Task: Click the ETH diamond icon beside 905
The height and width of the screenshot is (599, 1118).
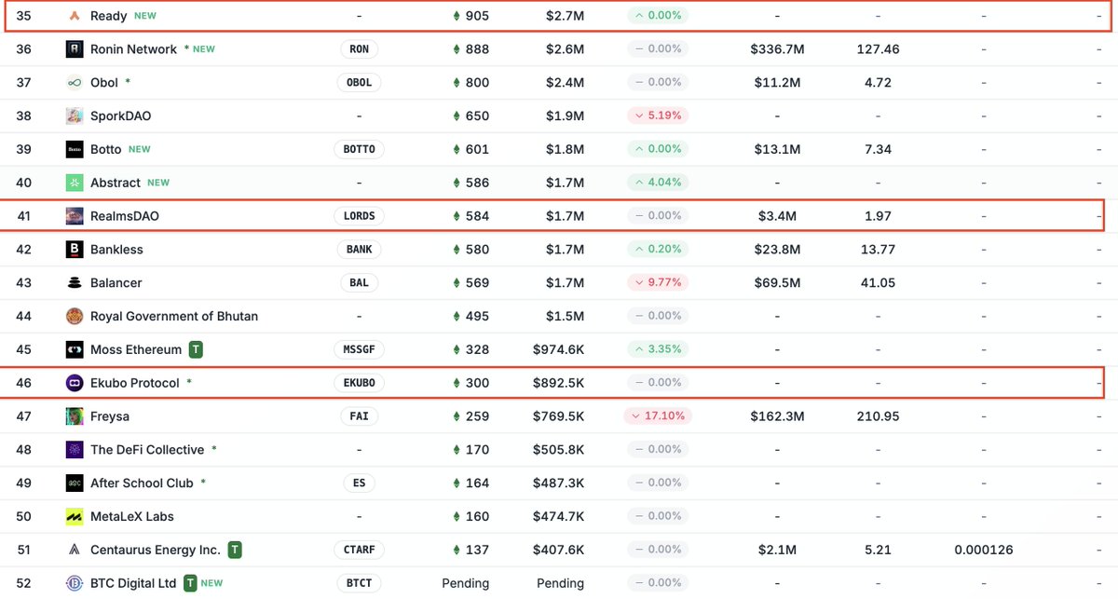Action: click(x=456, y=16)
